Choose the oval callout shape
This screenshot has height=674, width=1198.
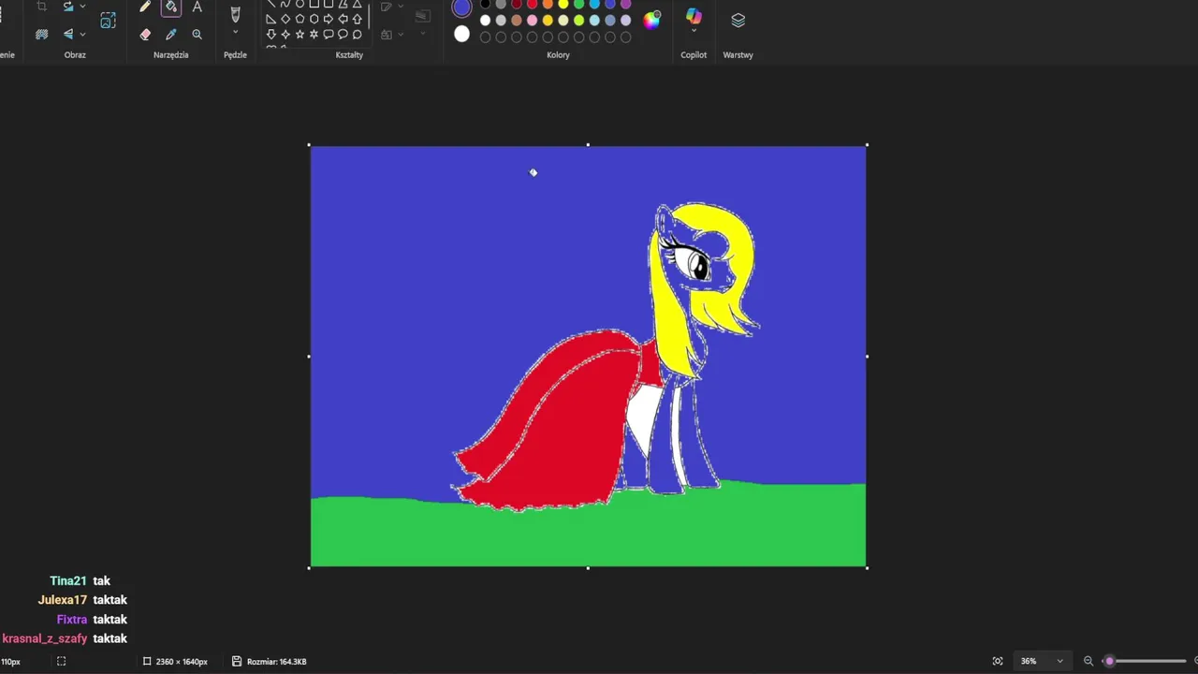[x=343, y=34]
